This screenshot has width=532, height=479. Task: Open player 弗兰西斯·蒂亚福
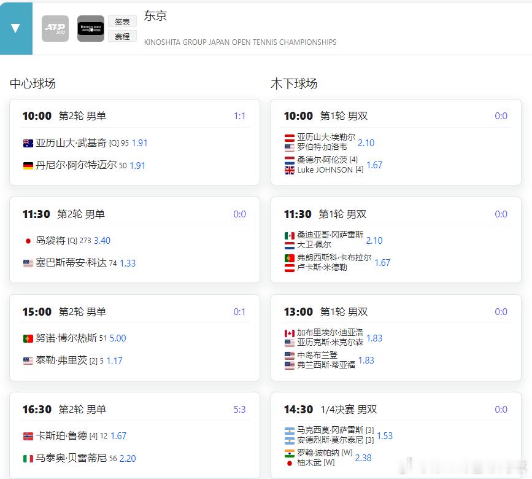coord(326,365)
